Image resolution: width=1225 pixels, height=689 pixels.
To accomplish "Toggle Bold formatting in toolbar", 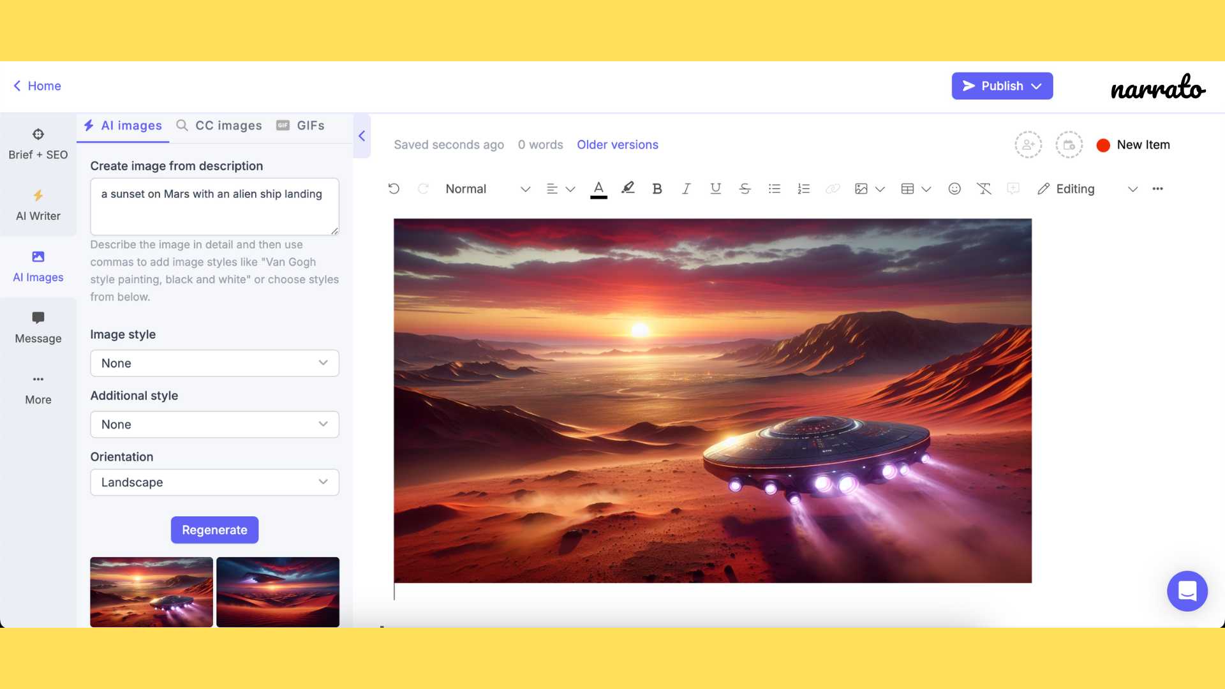I will pos(657,188).
